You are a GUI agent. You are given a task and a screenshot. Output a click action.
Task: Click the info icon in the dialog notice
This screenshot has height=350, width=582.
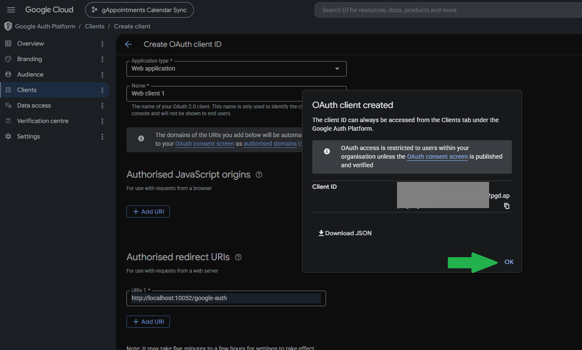click(327, 151)
